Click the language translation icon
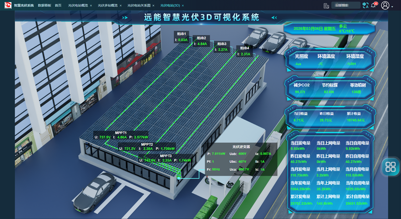Image resolution: width=401 pixels, height=219 pixels. pyautogui.click(x=365, y=5)
